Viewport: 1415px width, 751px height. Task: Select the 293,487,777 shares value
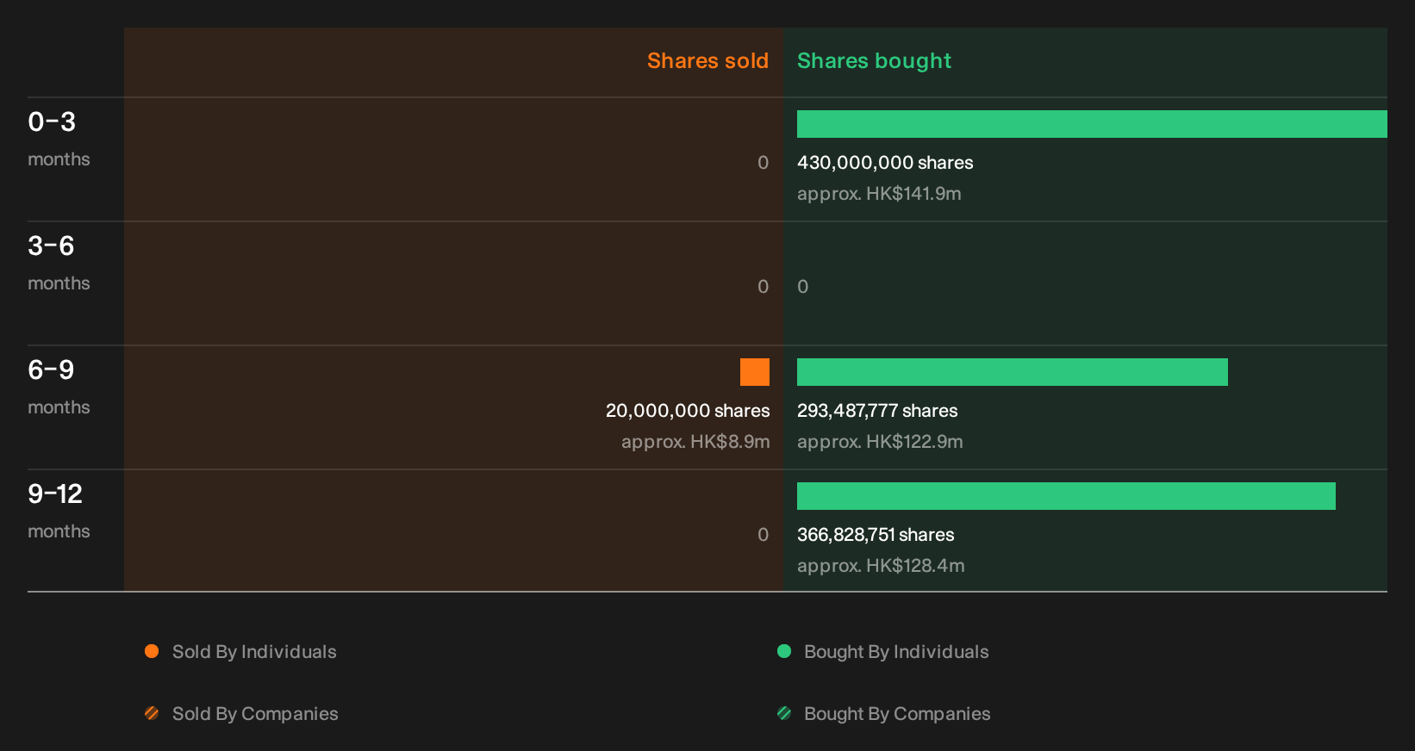(877, 411)
